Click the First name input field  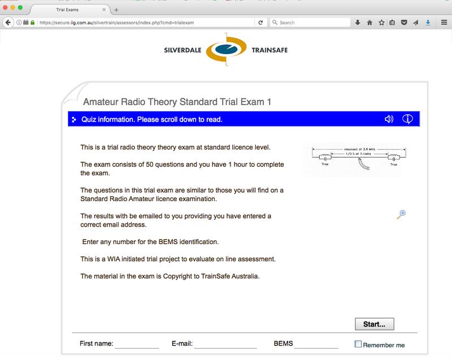pyautogui.click(x=137, y=343)
